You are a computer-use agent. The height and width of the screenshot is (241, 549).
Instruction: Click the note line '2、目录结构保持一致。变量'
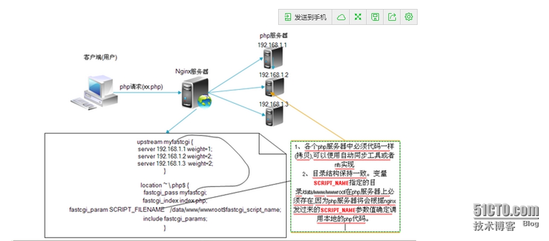[345, 174]
